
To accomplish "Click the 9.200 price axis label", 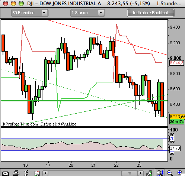I will click(x=175, y=43).
